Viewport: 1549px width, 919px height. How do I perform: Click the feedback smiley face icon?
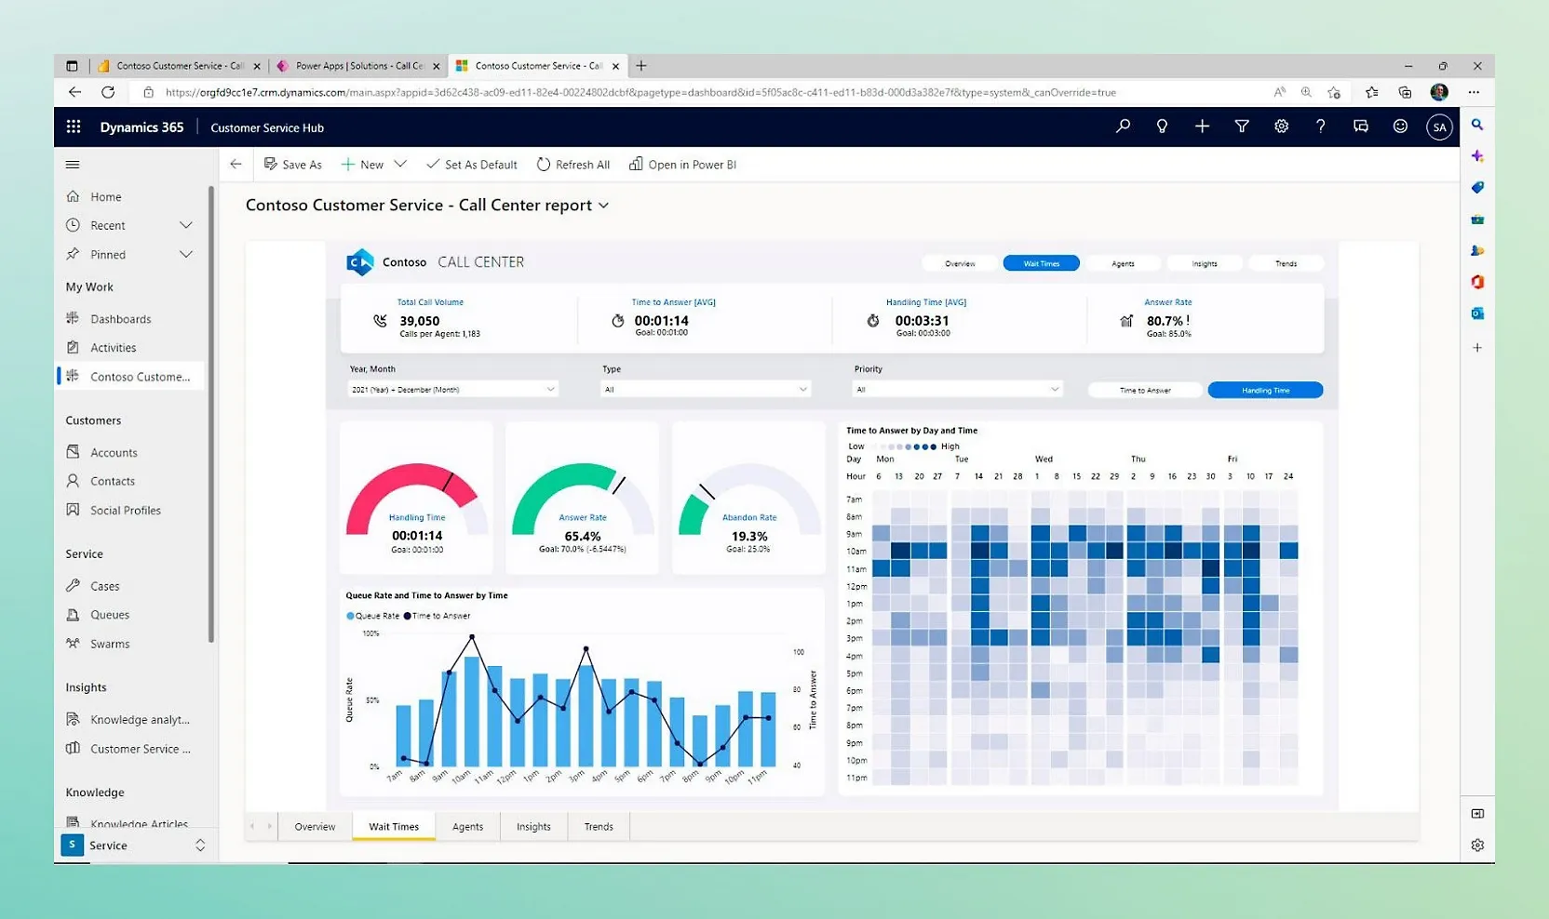tap(1400, 127)
